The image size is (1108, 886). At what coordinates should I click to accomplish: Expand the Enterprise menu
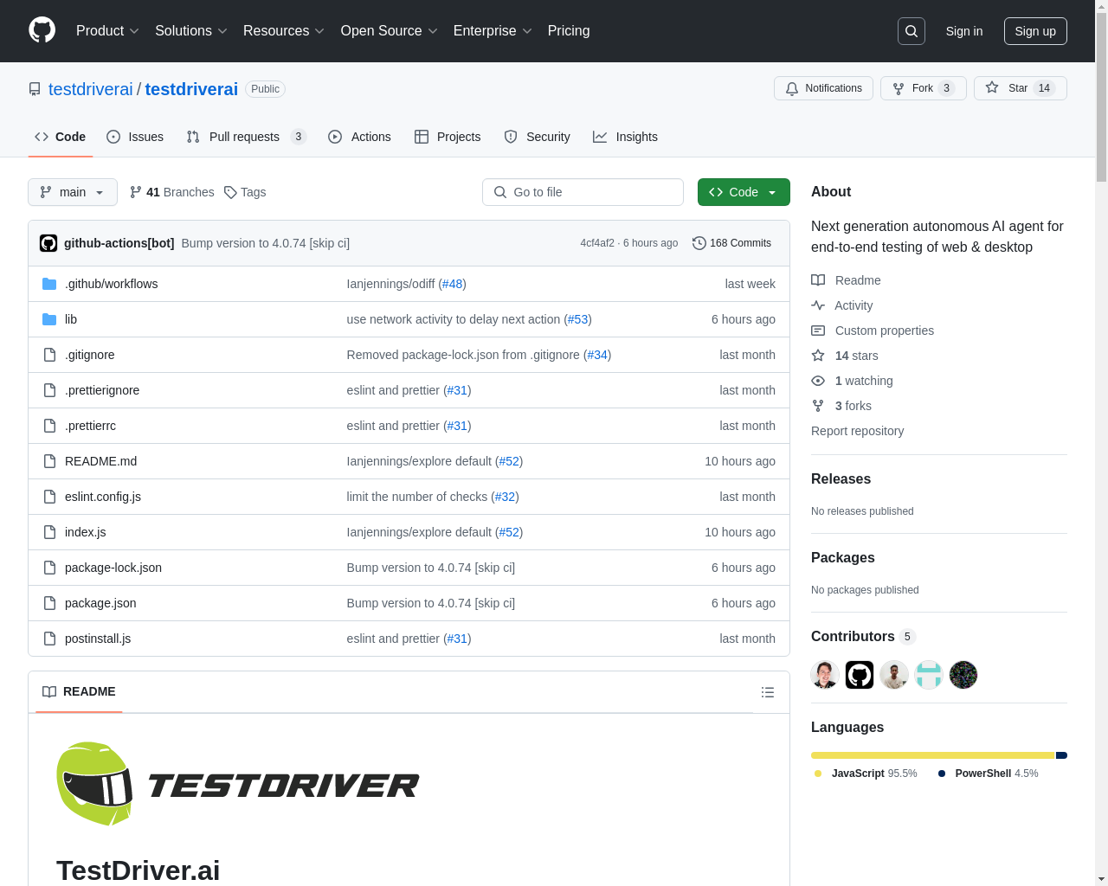(x=493, y=31)
